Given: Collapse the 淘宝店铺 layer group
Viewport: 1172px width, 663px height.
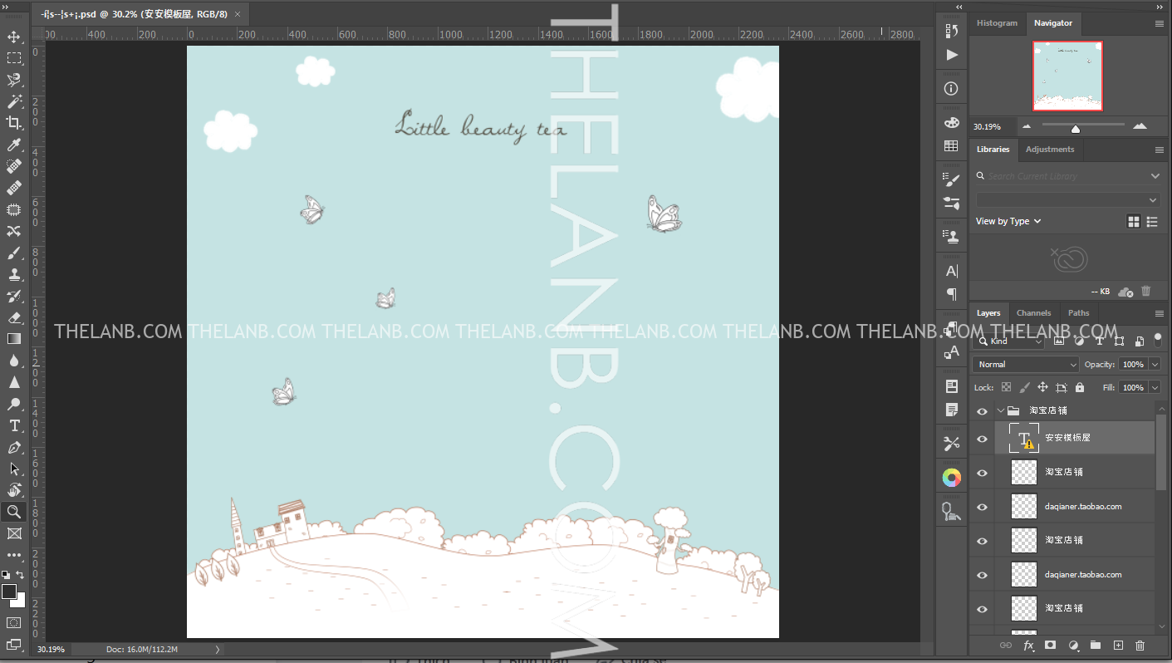Looking at the screenshot, I should (1001, 410).
